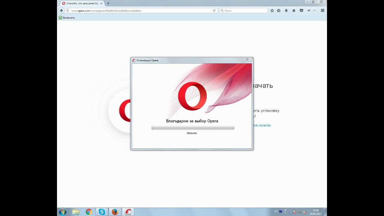
Task: Close the Opera download tab
Action: [101, 3]
